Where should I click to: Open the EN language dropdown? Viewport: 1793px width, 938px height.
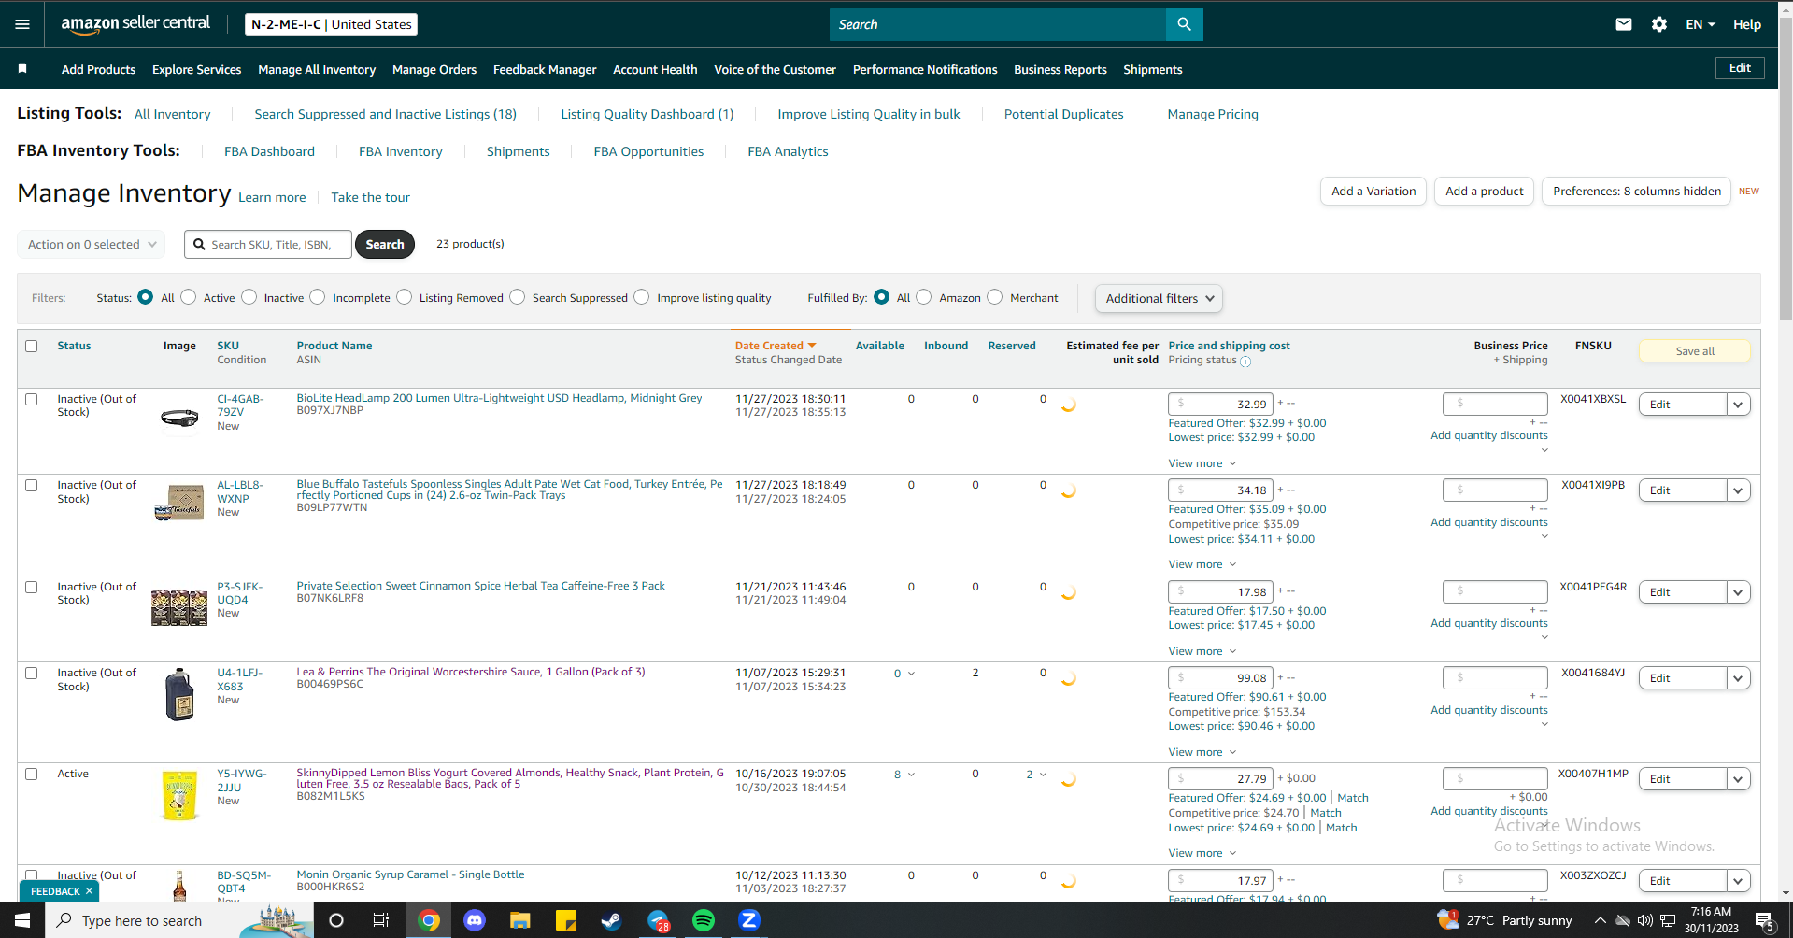(1701, 24)
